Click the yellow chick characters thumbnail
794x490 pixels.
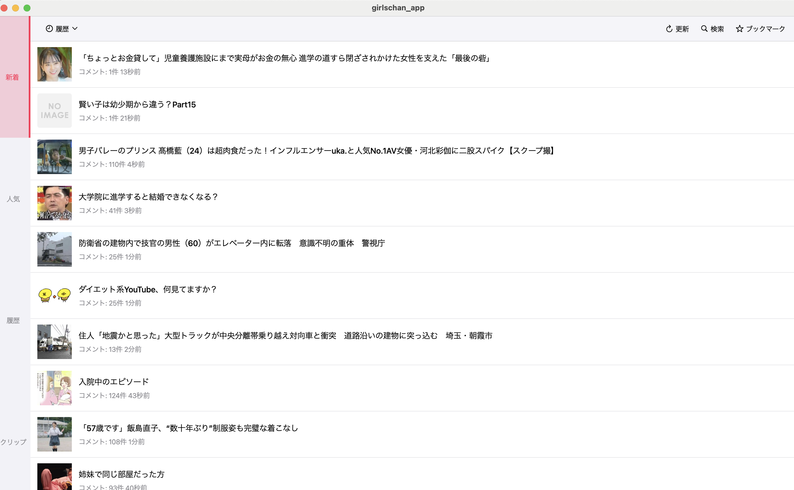point(55,295)
